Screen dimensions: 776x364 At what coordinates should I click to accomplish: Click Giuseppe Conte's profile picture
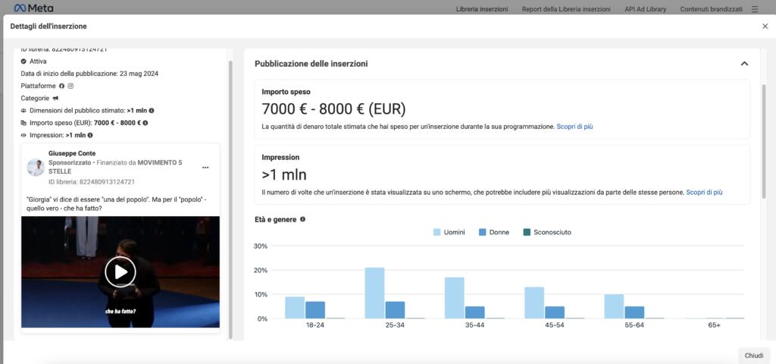coord(36,168)
